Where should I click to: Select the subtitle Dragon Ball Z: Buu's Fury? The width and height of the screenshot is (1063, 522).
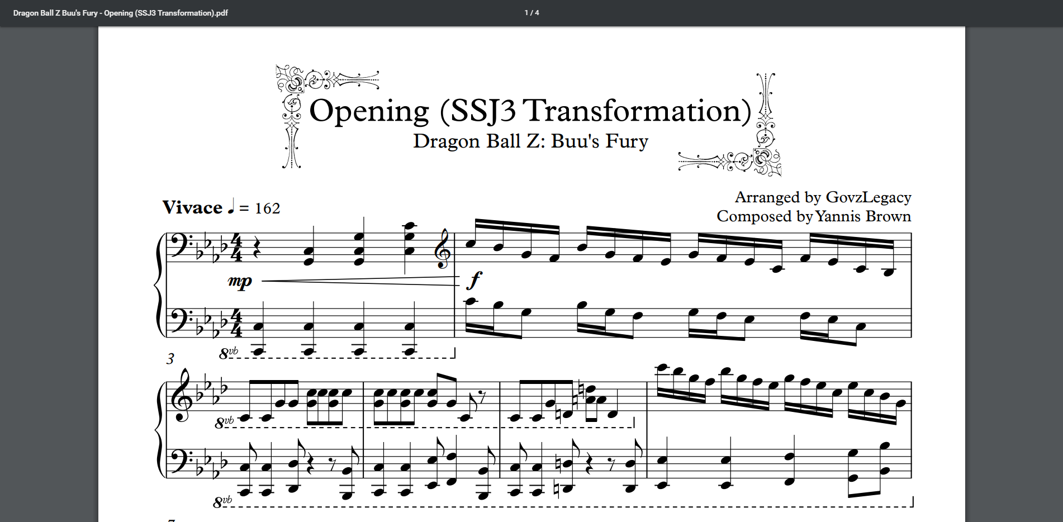pyautogui.click(x=530, y=141)
